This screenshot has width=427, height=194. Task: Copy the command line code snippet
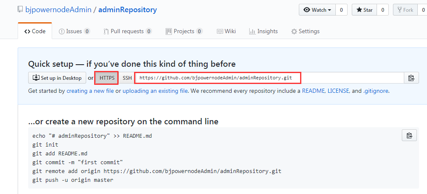click(408, 135)
